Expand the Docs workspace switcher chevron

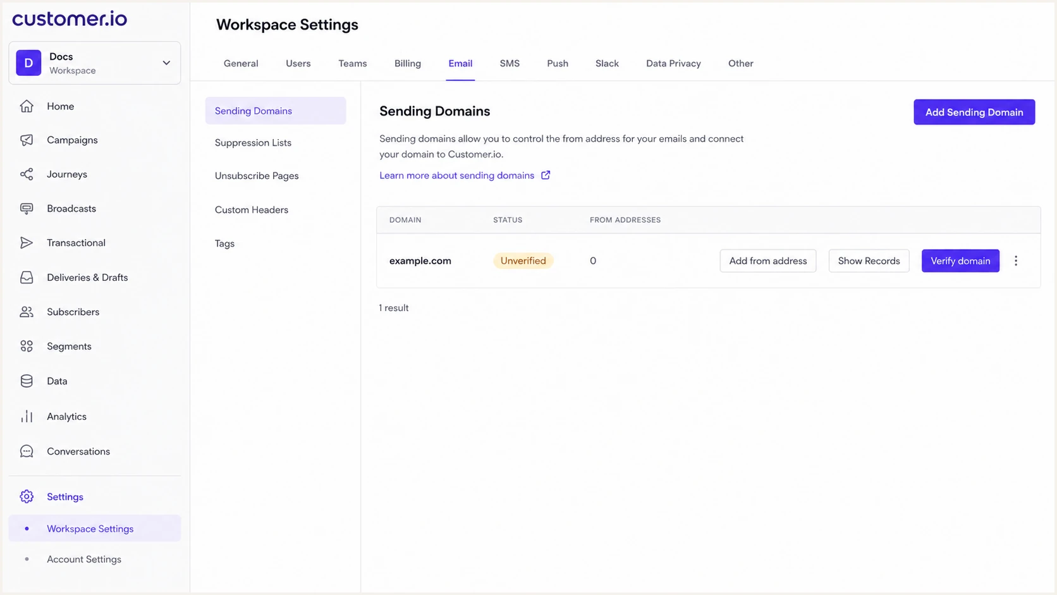click(x=166, y=63)
